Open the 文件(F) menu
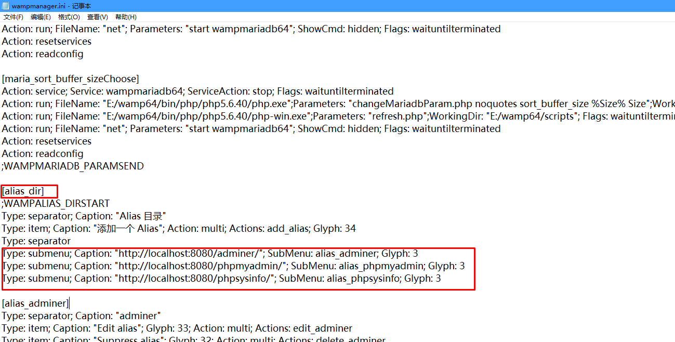 (x=14, y=17)
